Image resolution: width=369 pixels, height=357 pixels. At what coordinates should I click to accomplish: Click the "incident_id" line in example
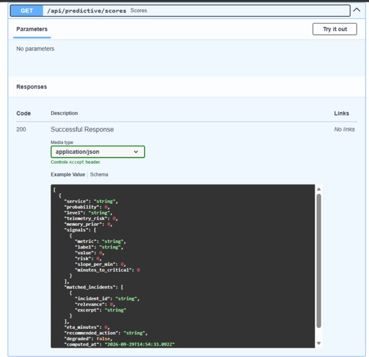107,298
